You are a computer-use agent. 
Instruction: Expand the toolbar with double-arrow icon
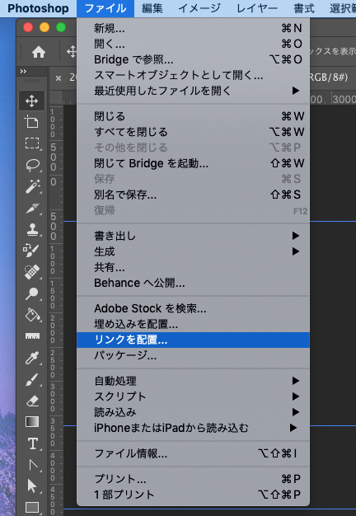click(23, 71)
